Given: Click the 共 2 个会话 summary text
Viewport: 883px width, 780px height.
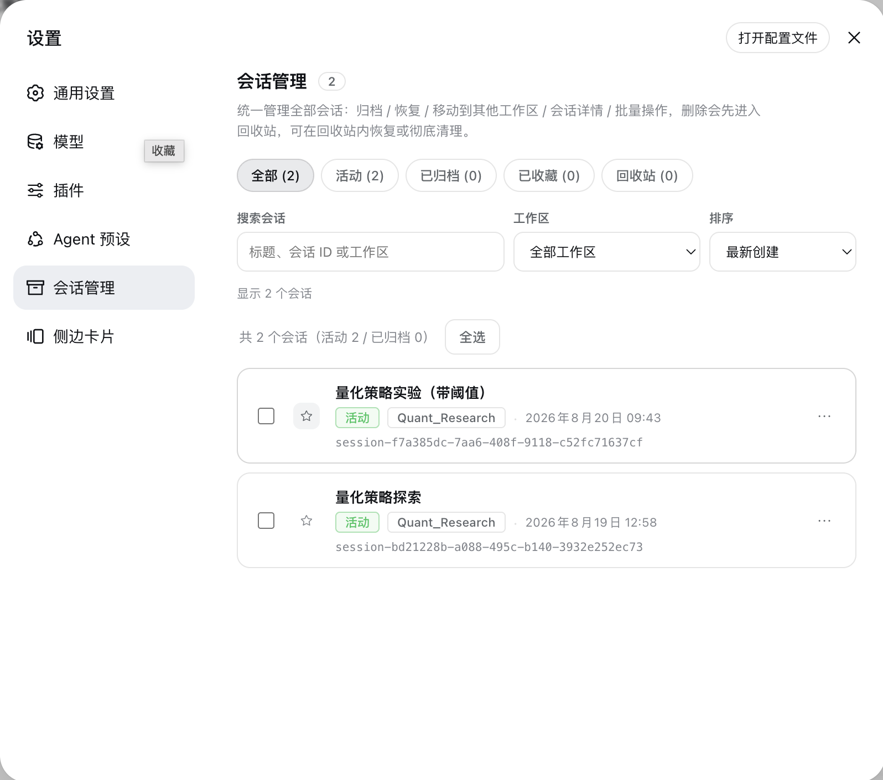Looking at the screenshot, I should (x=334, y=337).
